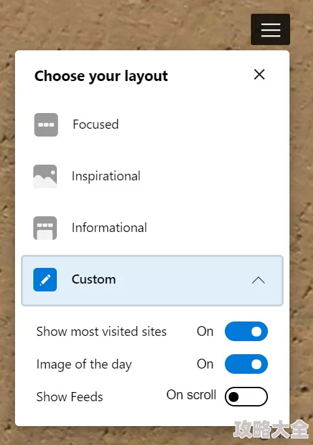Click On text beside most visited sites
The height and width of the screenshot is (445, 313).
pyautogui.click(x=205, y=331)
